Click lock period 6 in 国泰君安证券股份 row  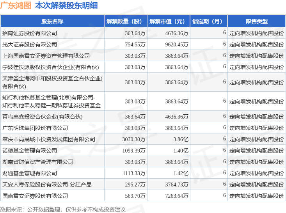coord(224,195)
